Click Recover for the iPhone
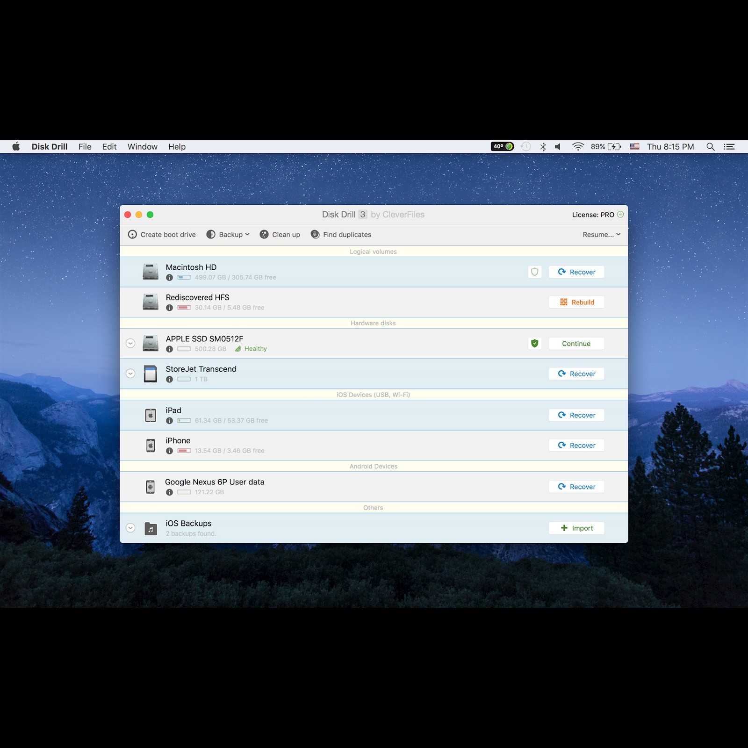Screen dimensions: 748x748 (x=576, y=445)
